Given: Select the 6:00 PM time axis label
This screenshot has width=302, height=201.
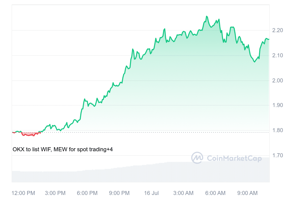Looking at the screenshot, I should 87,193.
